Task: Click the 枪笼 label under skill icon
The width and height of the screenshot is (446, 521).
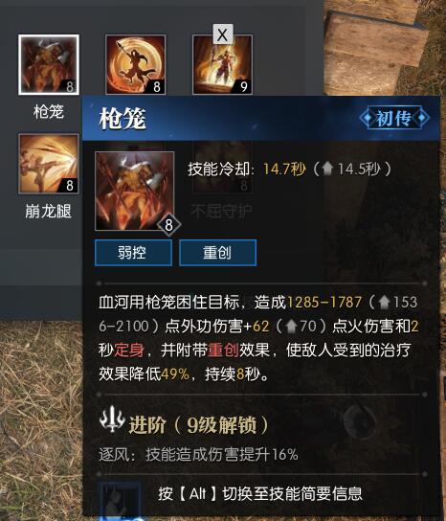Action: [49, 111]
